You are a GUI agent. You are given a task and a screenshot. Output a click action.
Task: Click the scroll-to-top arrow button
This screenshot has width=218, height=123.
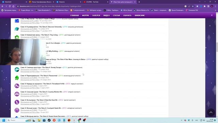pyautogui.click(x=211, y=112)
